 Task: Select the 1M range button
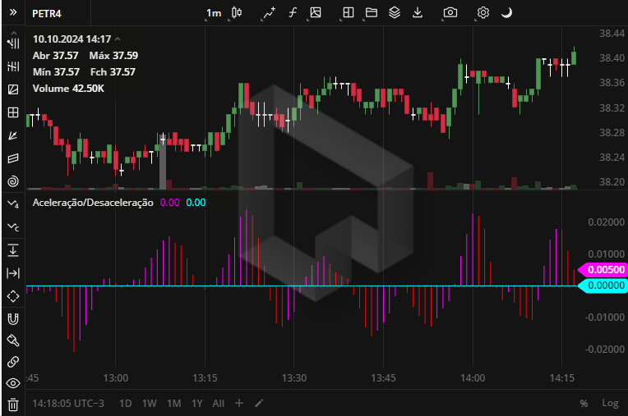173,404
